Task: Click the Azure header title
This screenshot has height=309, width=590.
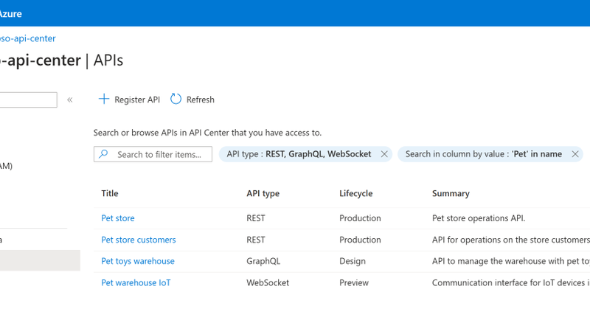Action: point(11,14)
